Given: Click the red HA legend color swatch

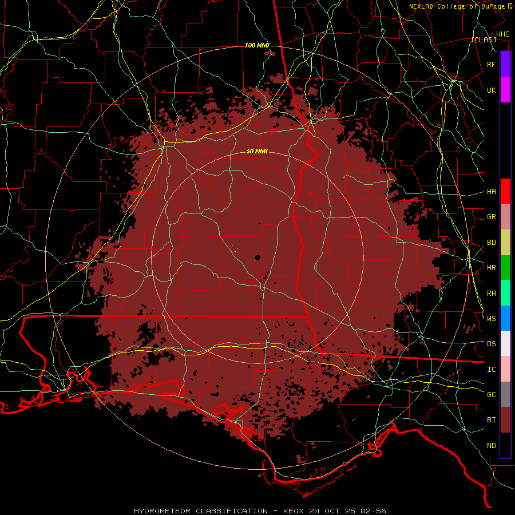Looking at the screenshot, I should click(x=505, y=191).
